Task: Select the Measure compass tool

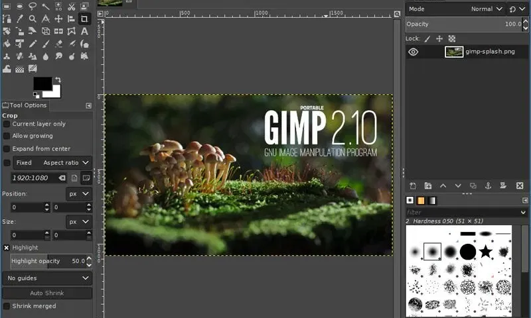Action: [45, 19]
